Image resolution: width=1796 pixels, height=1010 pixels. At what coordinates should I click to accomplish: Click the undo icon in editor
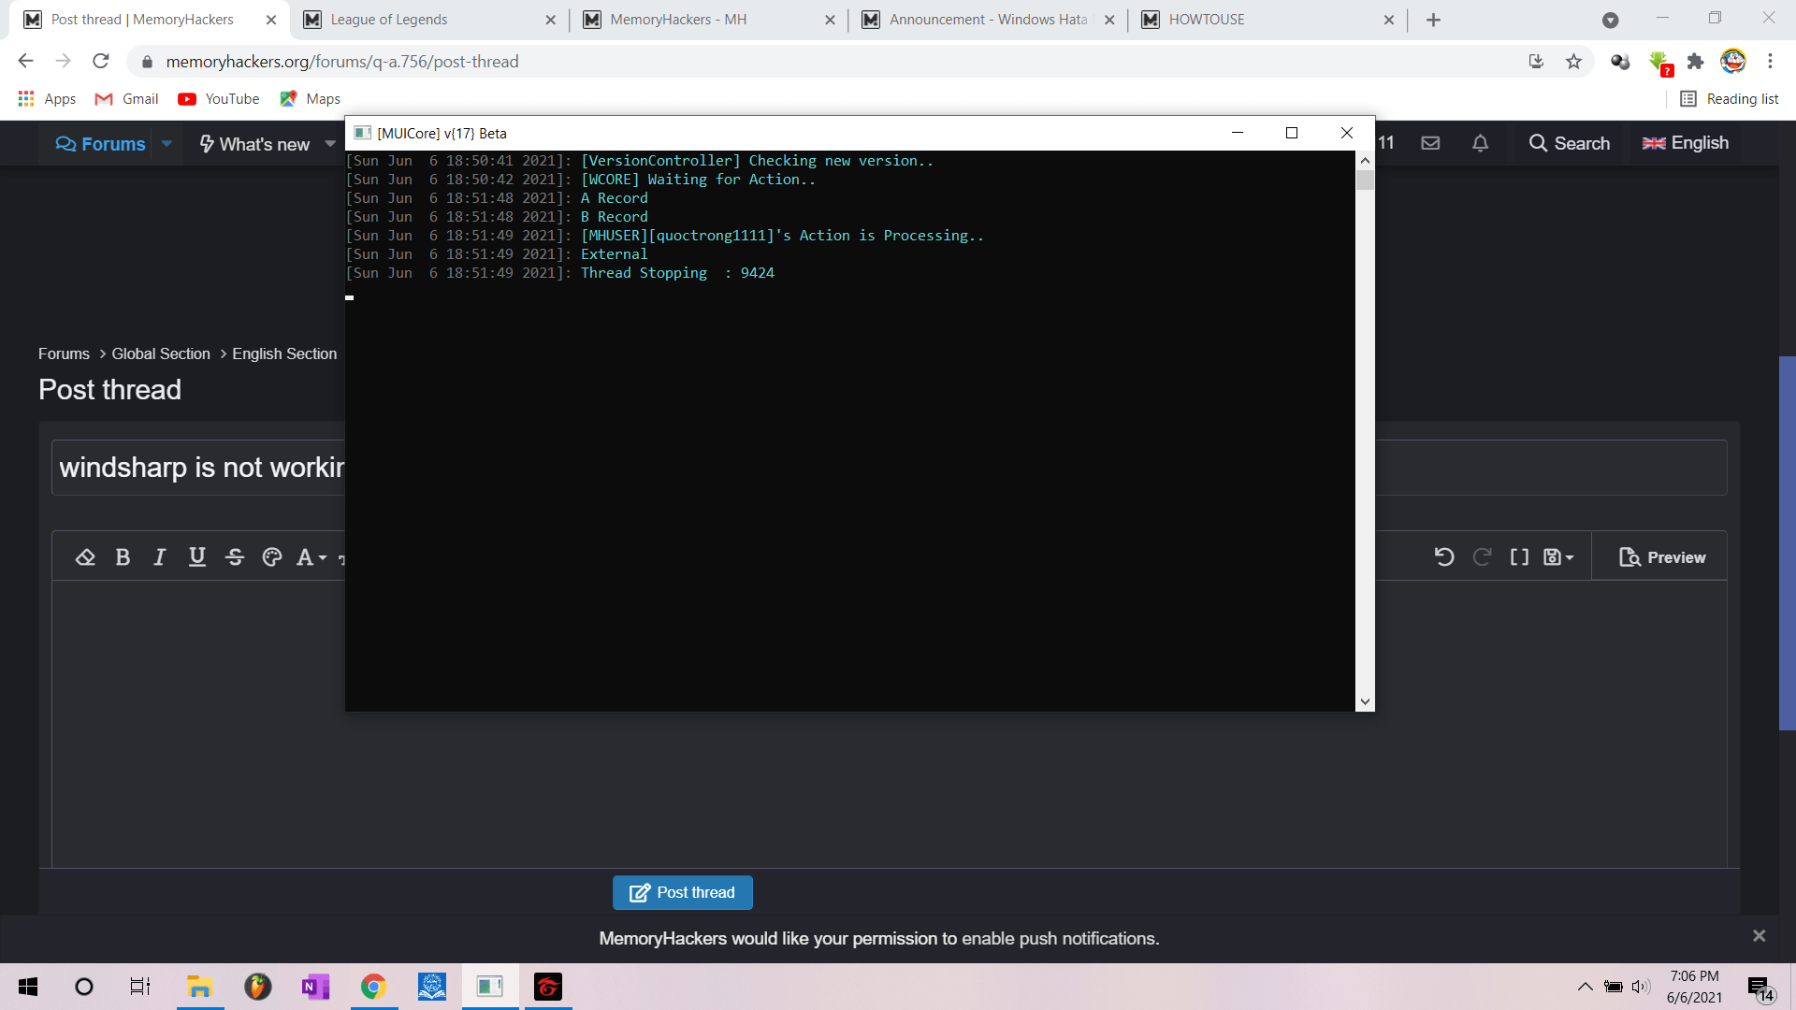pos(1444,557)
